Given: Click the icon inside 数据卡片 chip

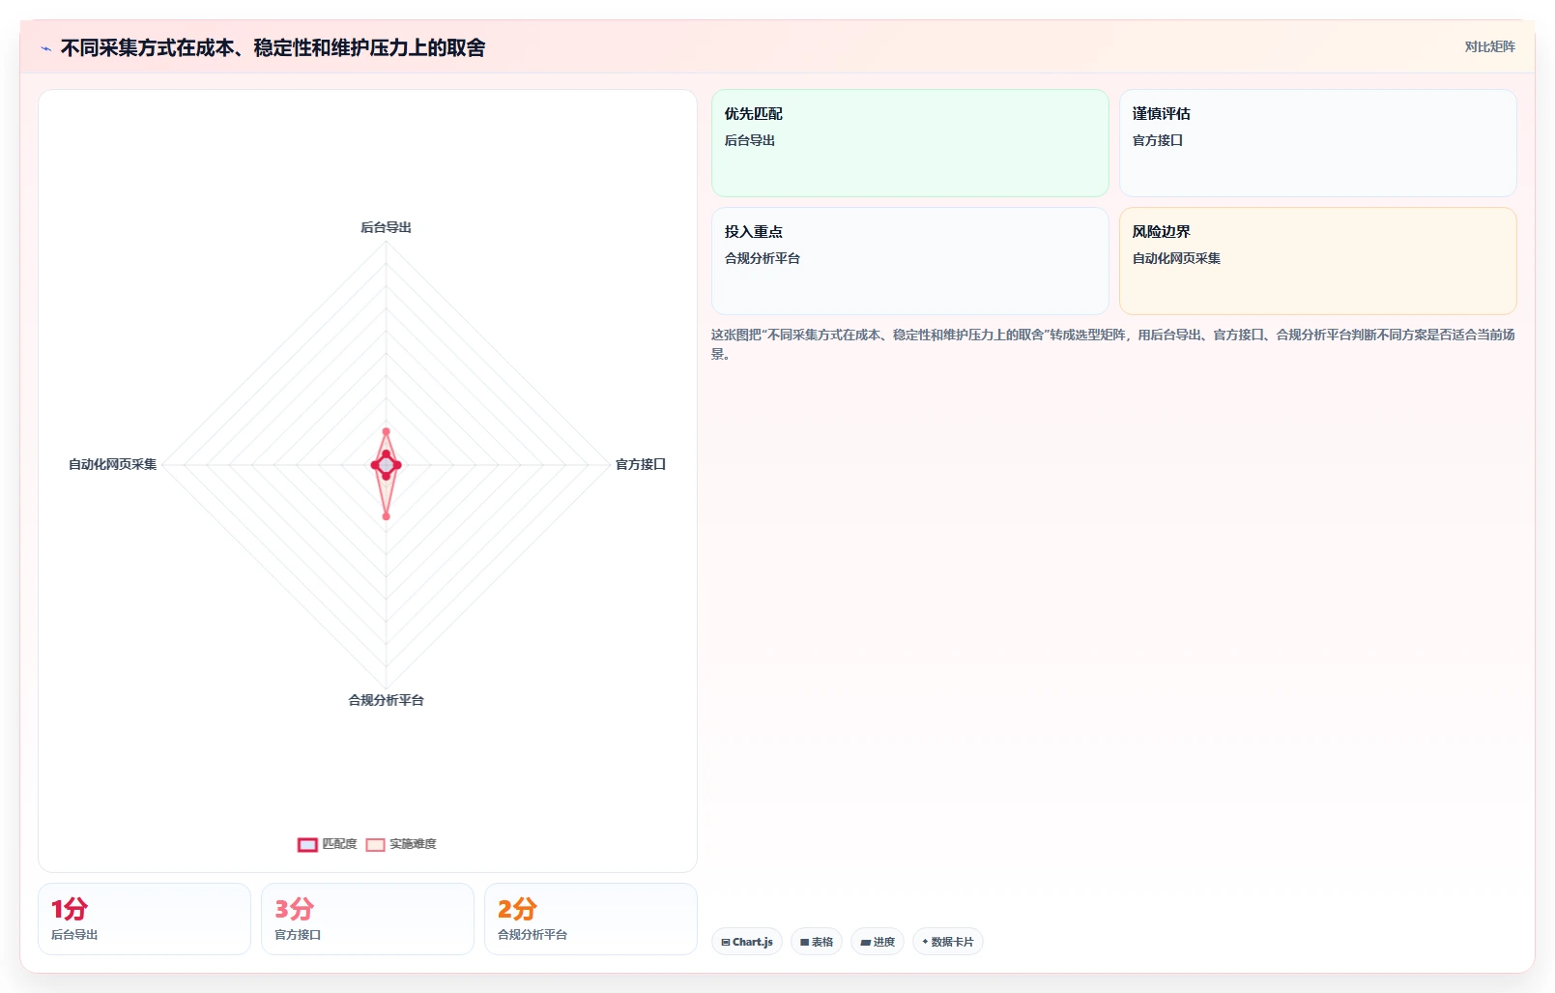Looking at the screenshot, I should (925, 942).
